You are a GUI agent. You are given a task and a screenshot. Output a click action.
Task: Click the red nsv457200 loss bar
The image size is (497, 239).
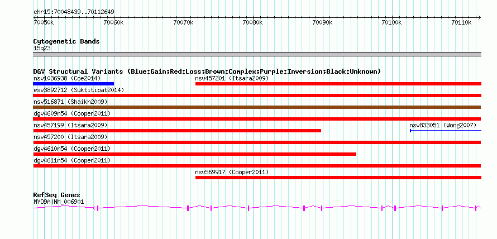point(257,142)
